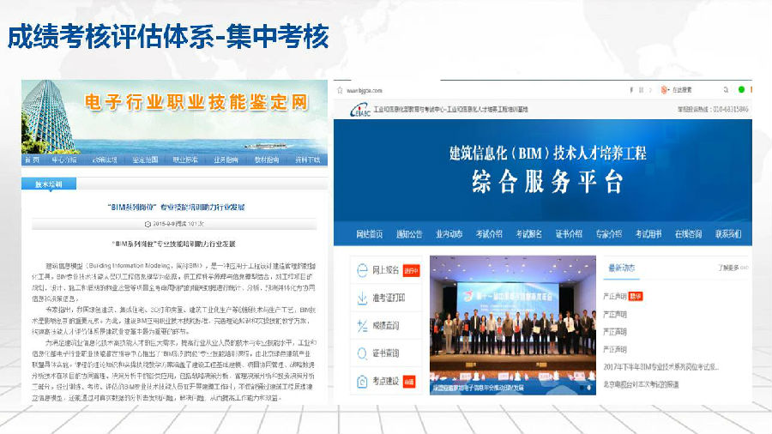The width and height of the screenshot is (772, 434).
Task: Open 中心介绍 on left site menu
Action: click(64, 160)
